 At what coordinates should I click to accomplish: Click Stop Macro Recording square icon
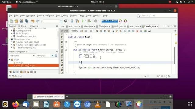point(141,31)
